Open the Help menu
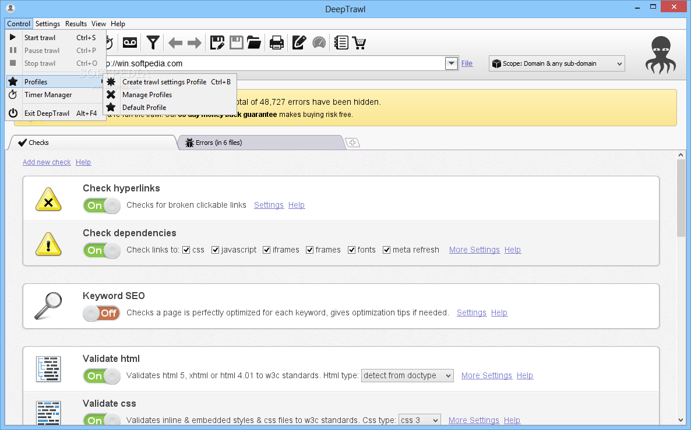 [118, 24]
